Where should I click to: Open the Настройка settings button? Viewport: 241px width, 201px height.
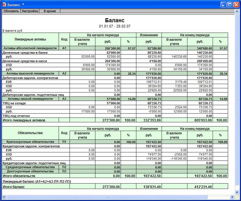click(30, 11)
